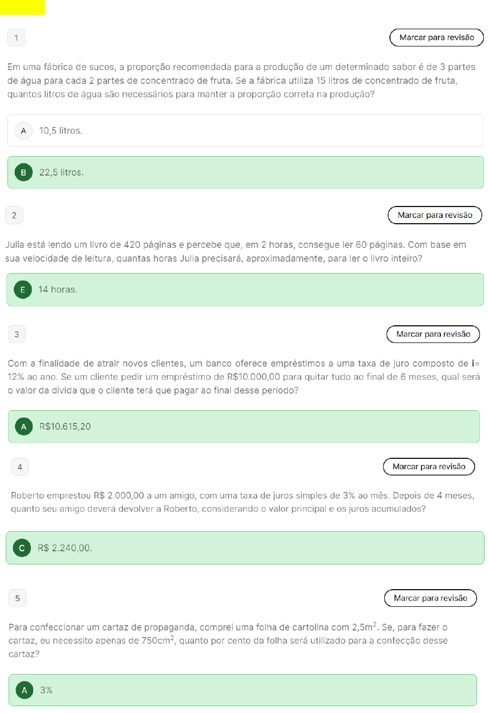Choose option C, R$ 2.240,00
The height and width of the screenshot is (713, 488).
pos(245,548)
